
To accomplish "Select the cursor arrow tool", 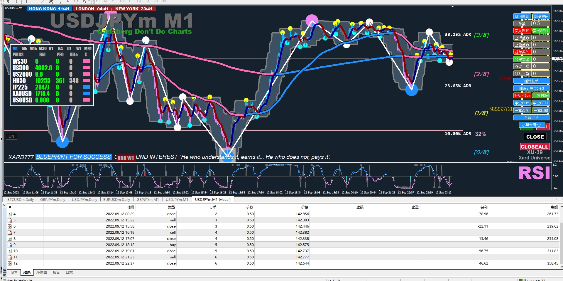I will coord(8,1).
